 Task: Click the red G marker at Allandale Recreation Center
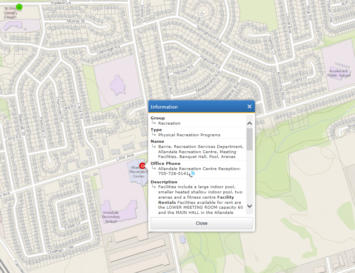[x=142, y=166]
